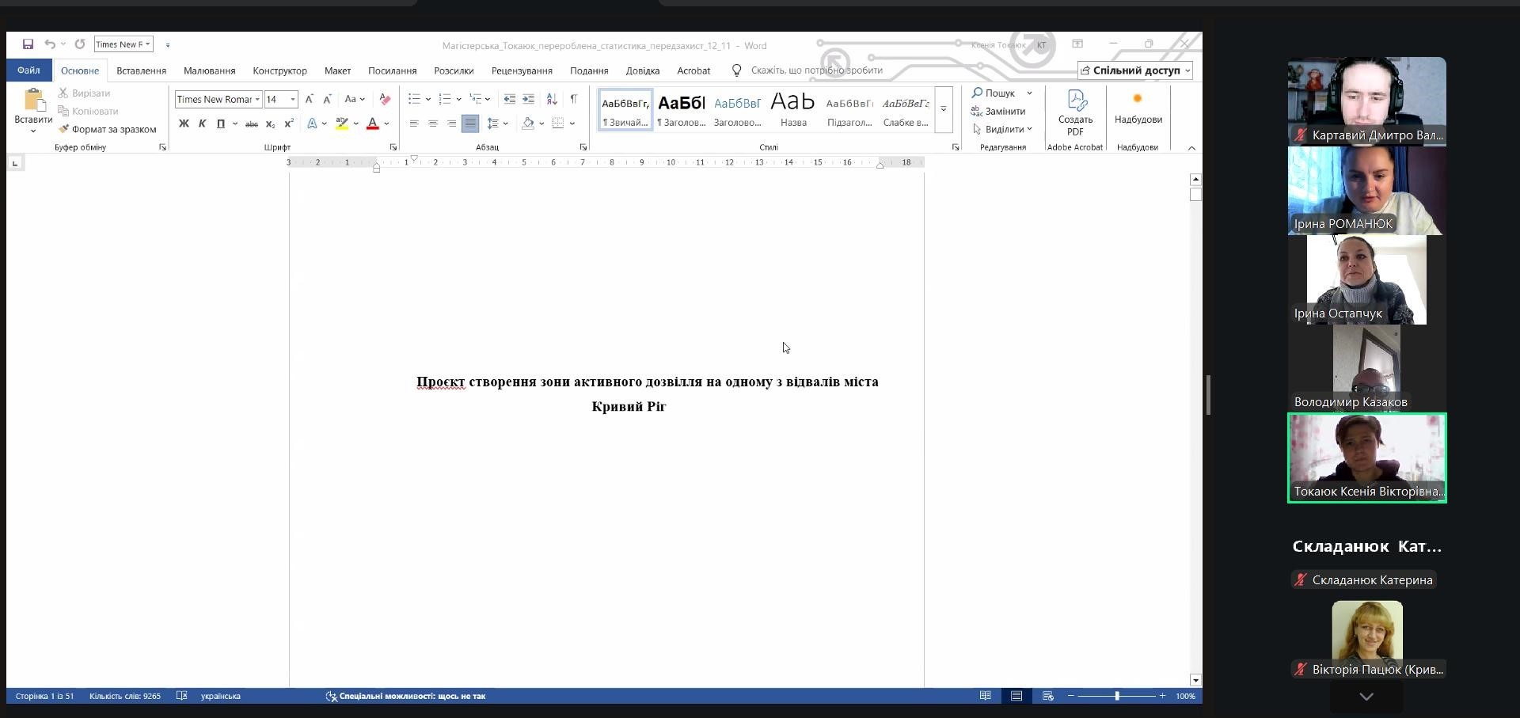Open the font size 14 dropdown

tap(293, 99)
